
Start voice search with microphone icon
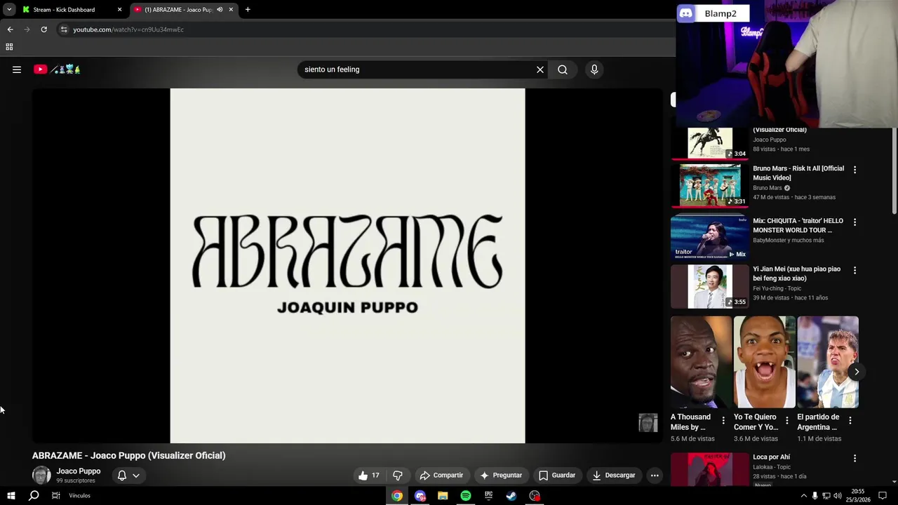pos(594,69)
